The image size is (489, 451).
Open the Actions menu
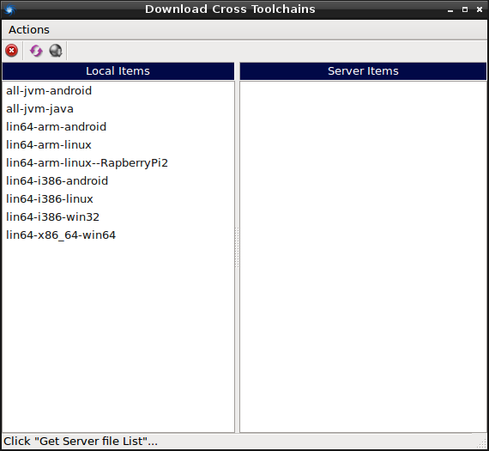(x=29, y=30)
